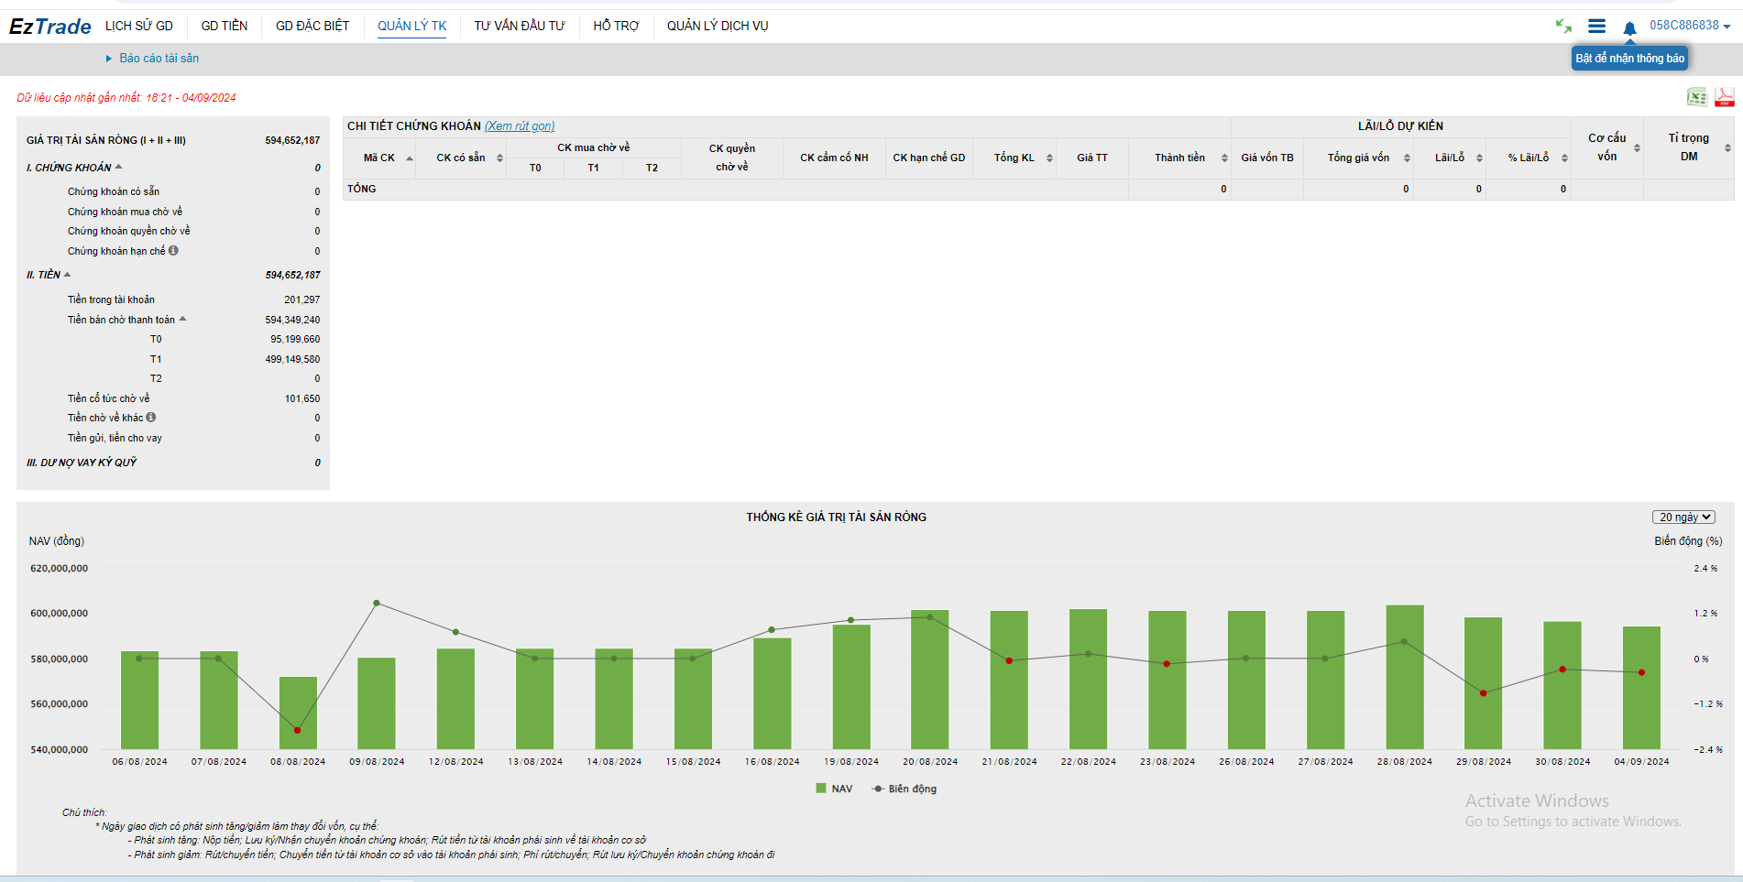The width and height of the screenshot is (1743, 882).
Task: Click the Tiền trong tài khoản value 201,297
Action: (301, 299)
